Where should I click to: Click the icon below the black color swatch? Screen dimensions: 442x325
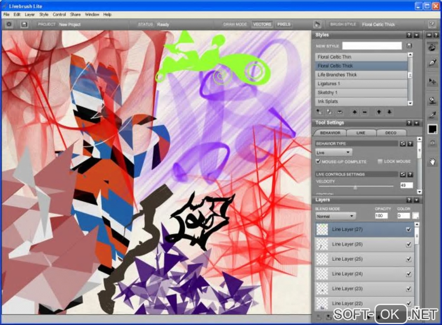432,143
